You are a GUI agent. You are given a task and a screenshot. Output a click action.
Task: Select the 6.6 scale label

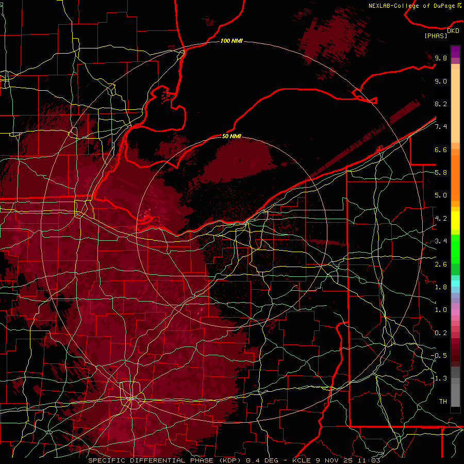click(x=441, y=150)
